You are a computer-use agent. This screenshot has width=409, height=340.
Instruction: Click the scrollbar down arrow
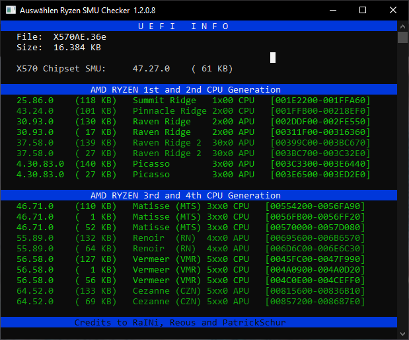coord(402,334)
